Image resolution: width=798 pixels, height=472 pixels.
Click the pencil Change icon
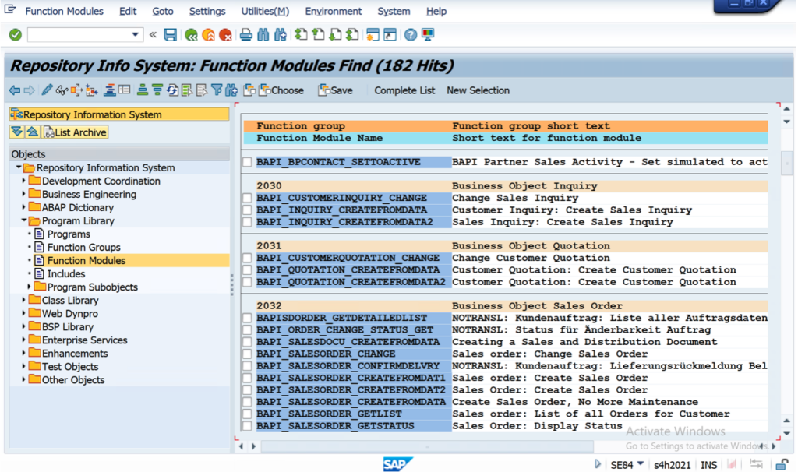(x=47, y=90)
